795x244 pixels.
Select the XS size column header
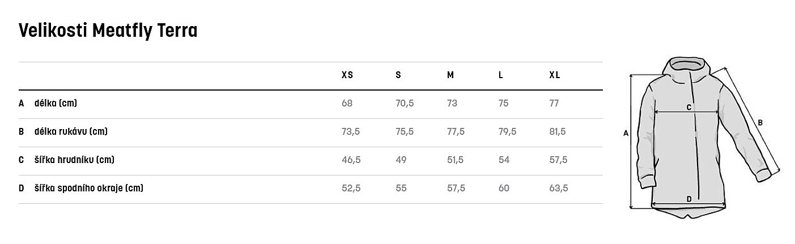(x=347, y=75)
